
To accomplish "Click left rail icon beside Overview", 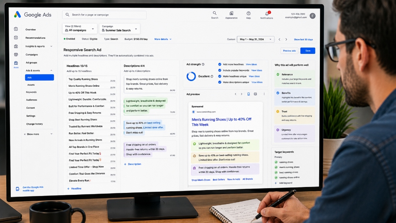I will pos(16,29).
